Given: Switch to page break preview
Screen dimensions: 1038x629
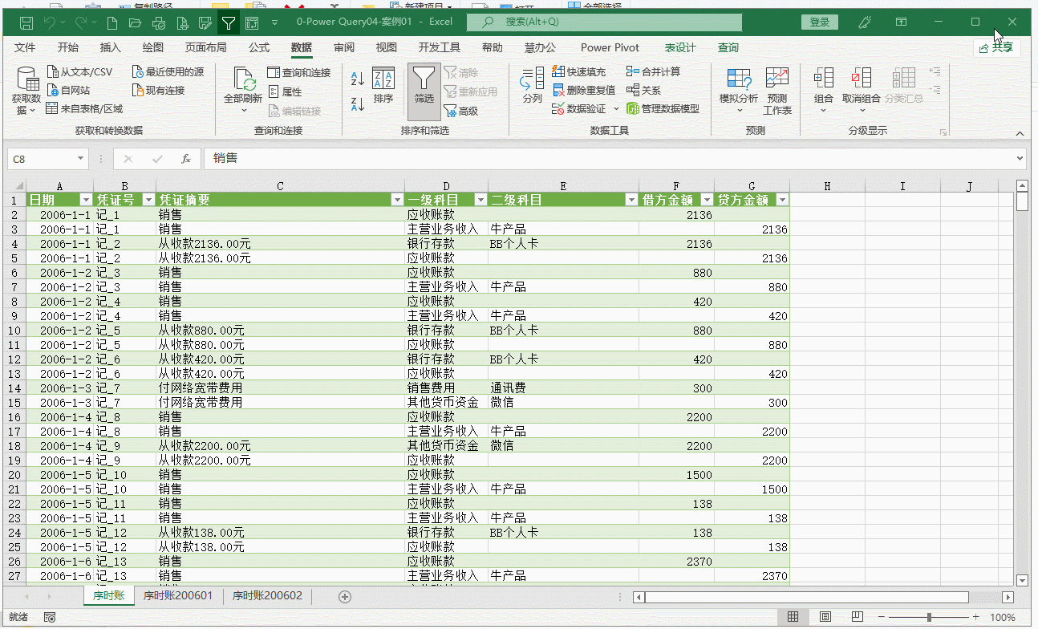Looking at the screenshot, I should [x=858, y=617].
